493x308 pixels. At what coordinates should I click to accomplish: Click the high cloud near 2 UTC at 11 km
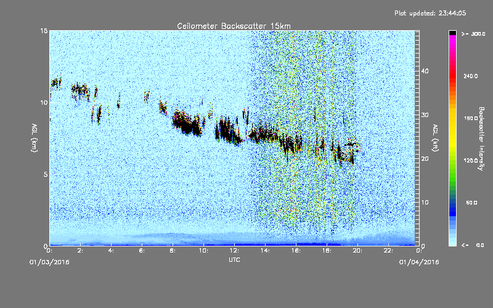pyautogui.click(x=81, y=91)
